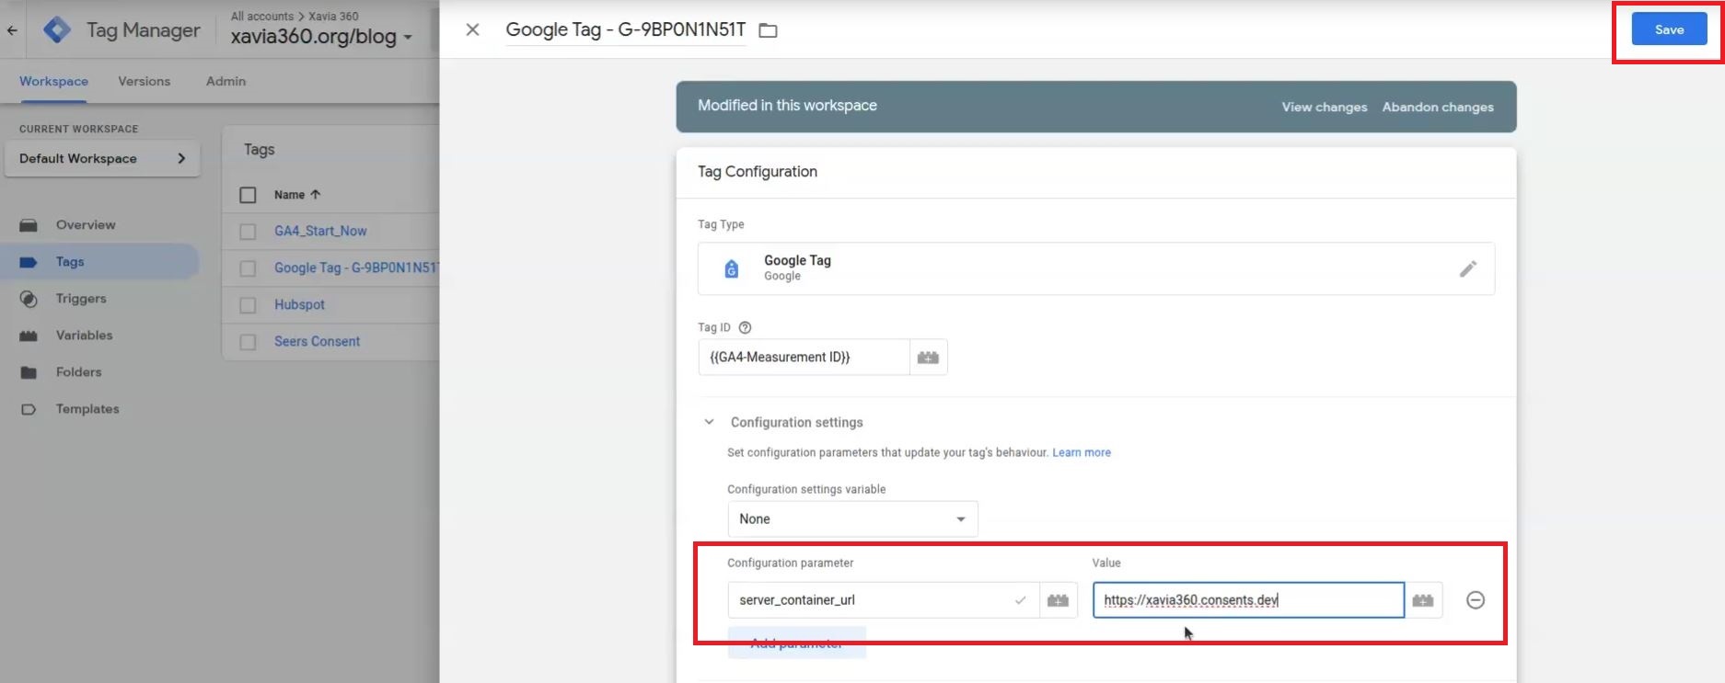Rename the tag title Google Tag - G-9BP0N1N51T
The height and width of the screenshot is (683, 1725).
point(626,29)
